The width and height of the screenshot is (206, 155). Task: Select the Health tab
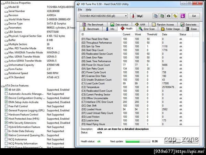127,28
